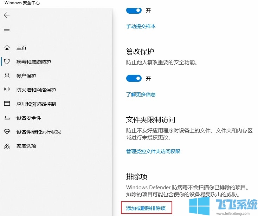Turn off the toggle above 手动提交样本
Viewport: 258px width, 216px height.
click(134, 10)
